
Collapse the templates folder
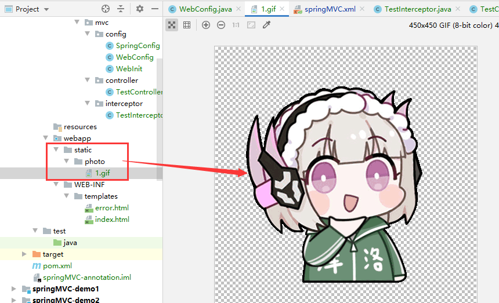[x=67, y=196]
